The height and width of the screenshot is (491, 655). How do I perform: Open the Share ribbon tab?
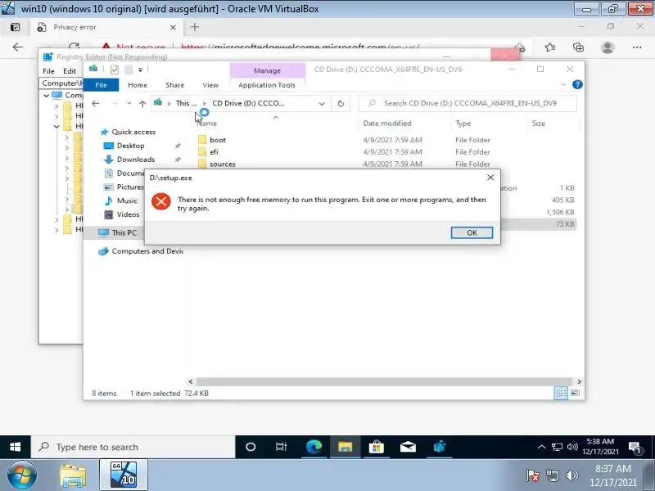pos(174,85)
